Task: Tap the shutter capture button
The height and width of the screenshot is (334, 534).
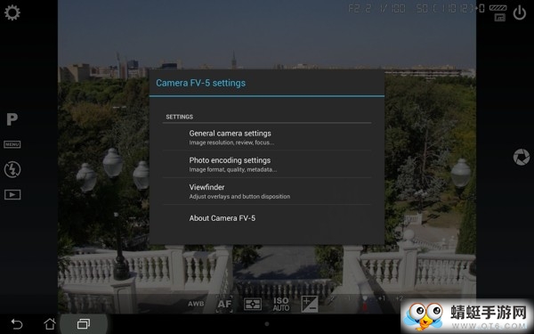Action: 521,157
